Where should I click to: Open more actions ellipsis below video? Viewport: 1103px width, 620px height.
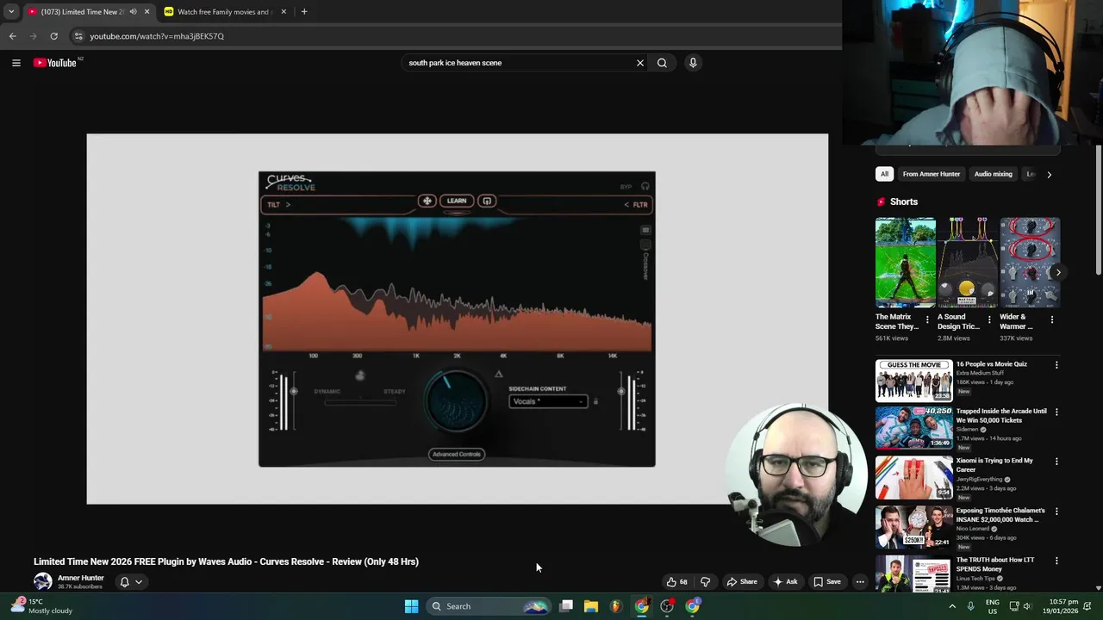coord(860,582)
